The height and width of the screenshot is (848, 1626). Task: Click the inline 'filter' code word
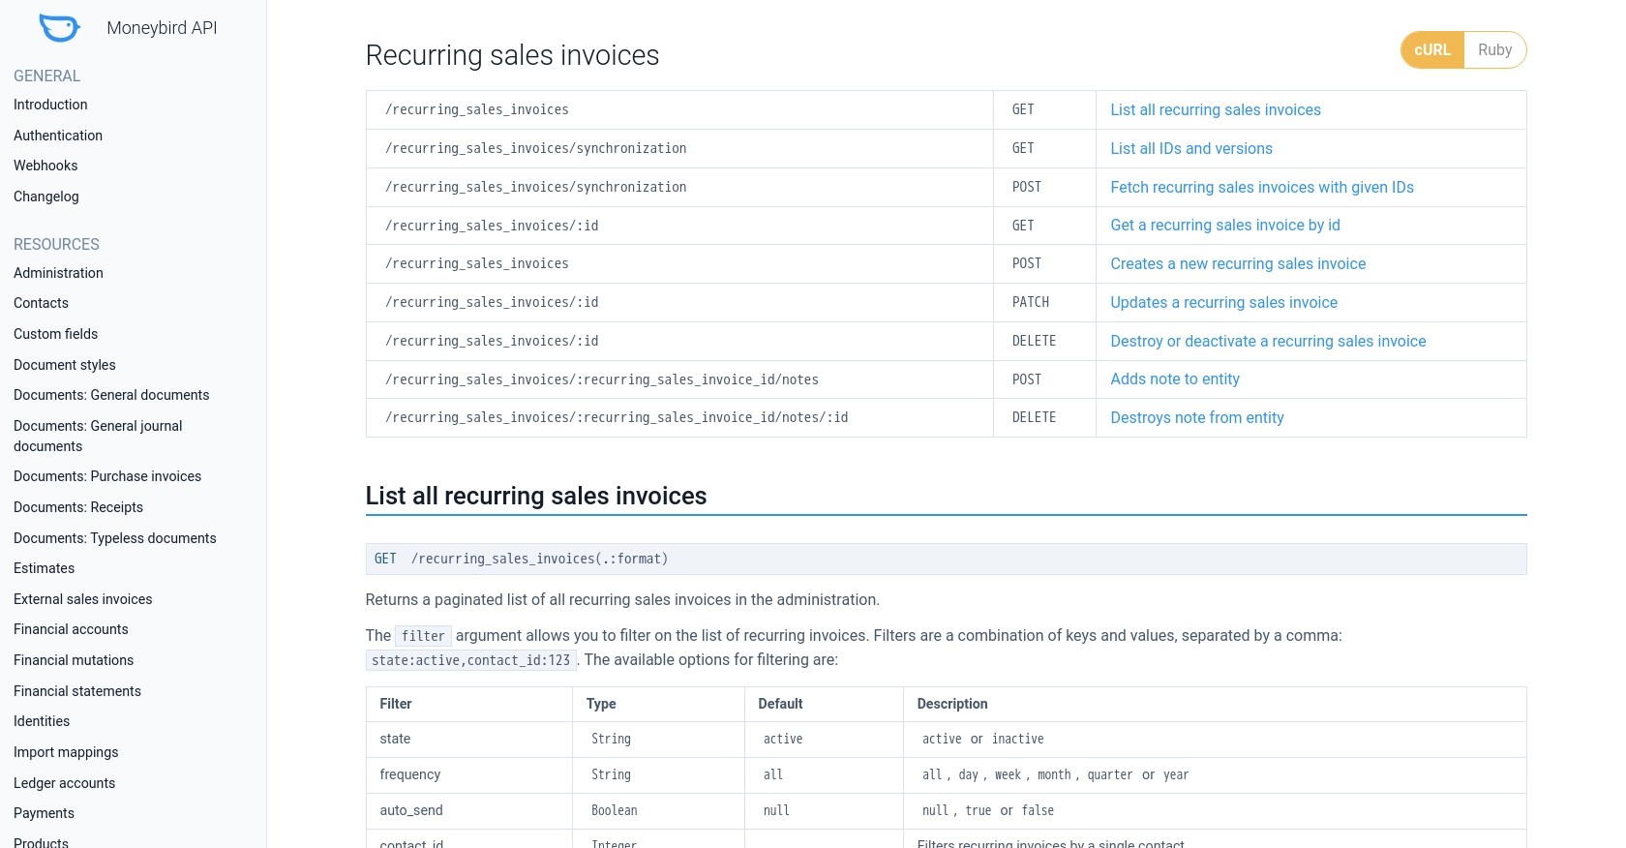pyautogui.click(x=423, y=636)
